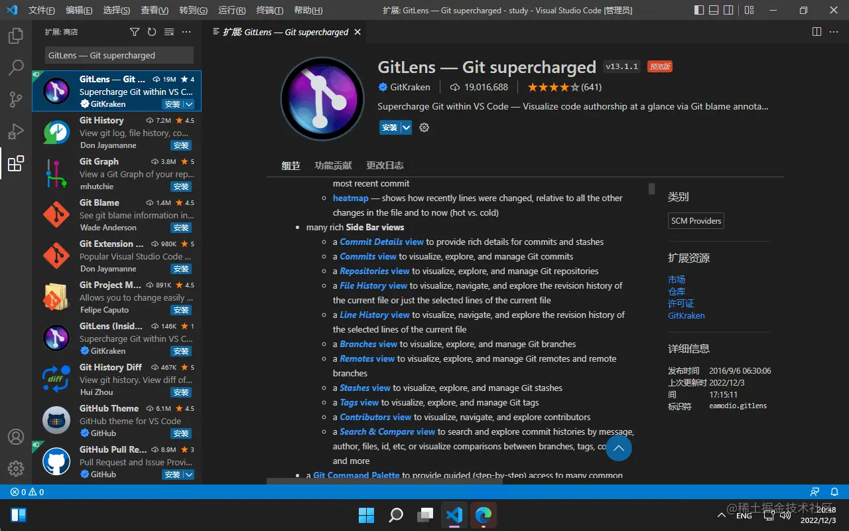Image resolution: width=849 pixels, height=531 pixels.
Task: Open the Source Control view icon
Action: [x=16, y=98]
